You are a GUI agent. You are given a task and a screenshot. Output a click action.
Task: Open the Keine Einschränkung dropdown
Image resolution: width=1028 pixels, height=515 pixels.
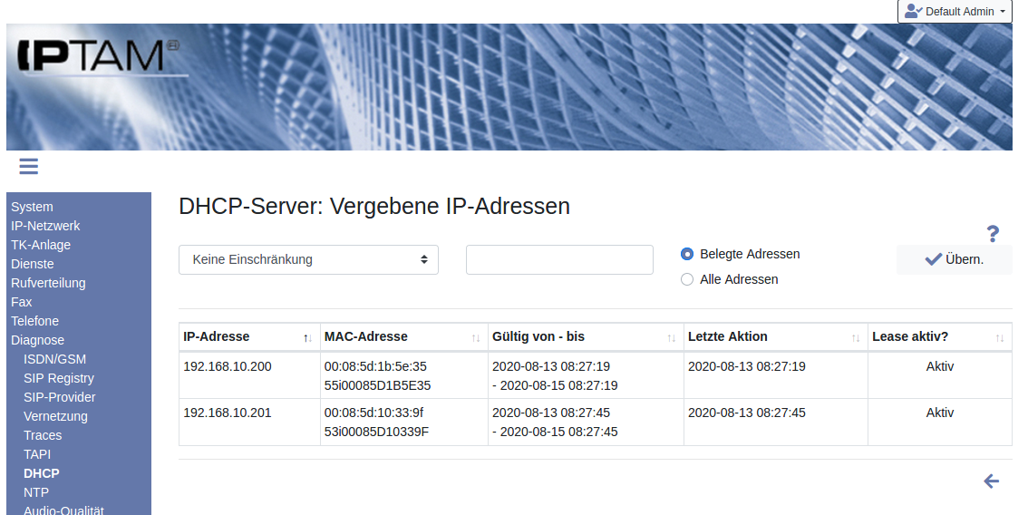pyautogui.click(x=308, y=259)
